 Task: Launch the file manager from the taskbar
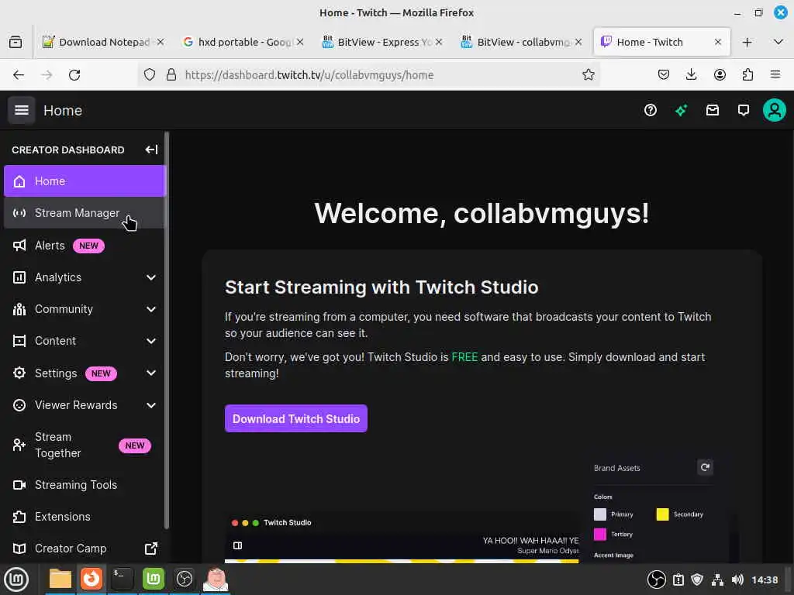(60, 580)
